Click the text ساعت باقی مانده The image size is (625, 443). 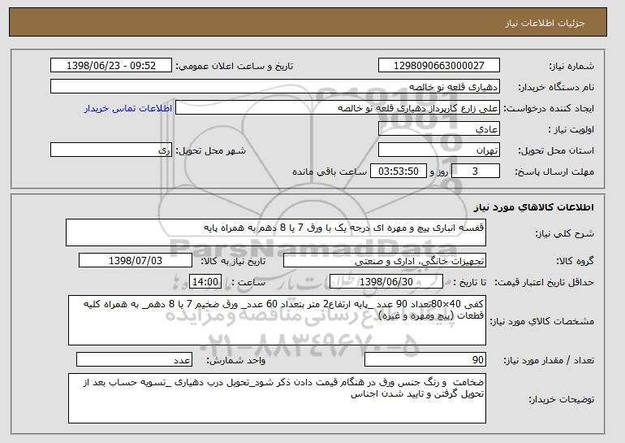330,172
